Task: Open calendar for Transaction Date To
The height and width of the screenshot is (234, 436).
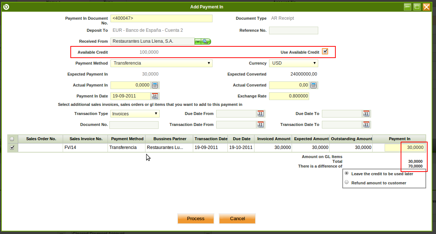Action: (366, 125)
